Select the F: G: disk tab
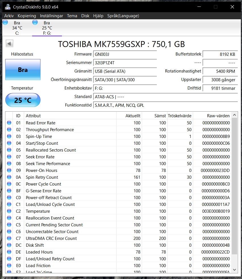This screenshot has height=279, width=242. tap(47, 28)
